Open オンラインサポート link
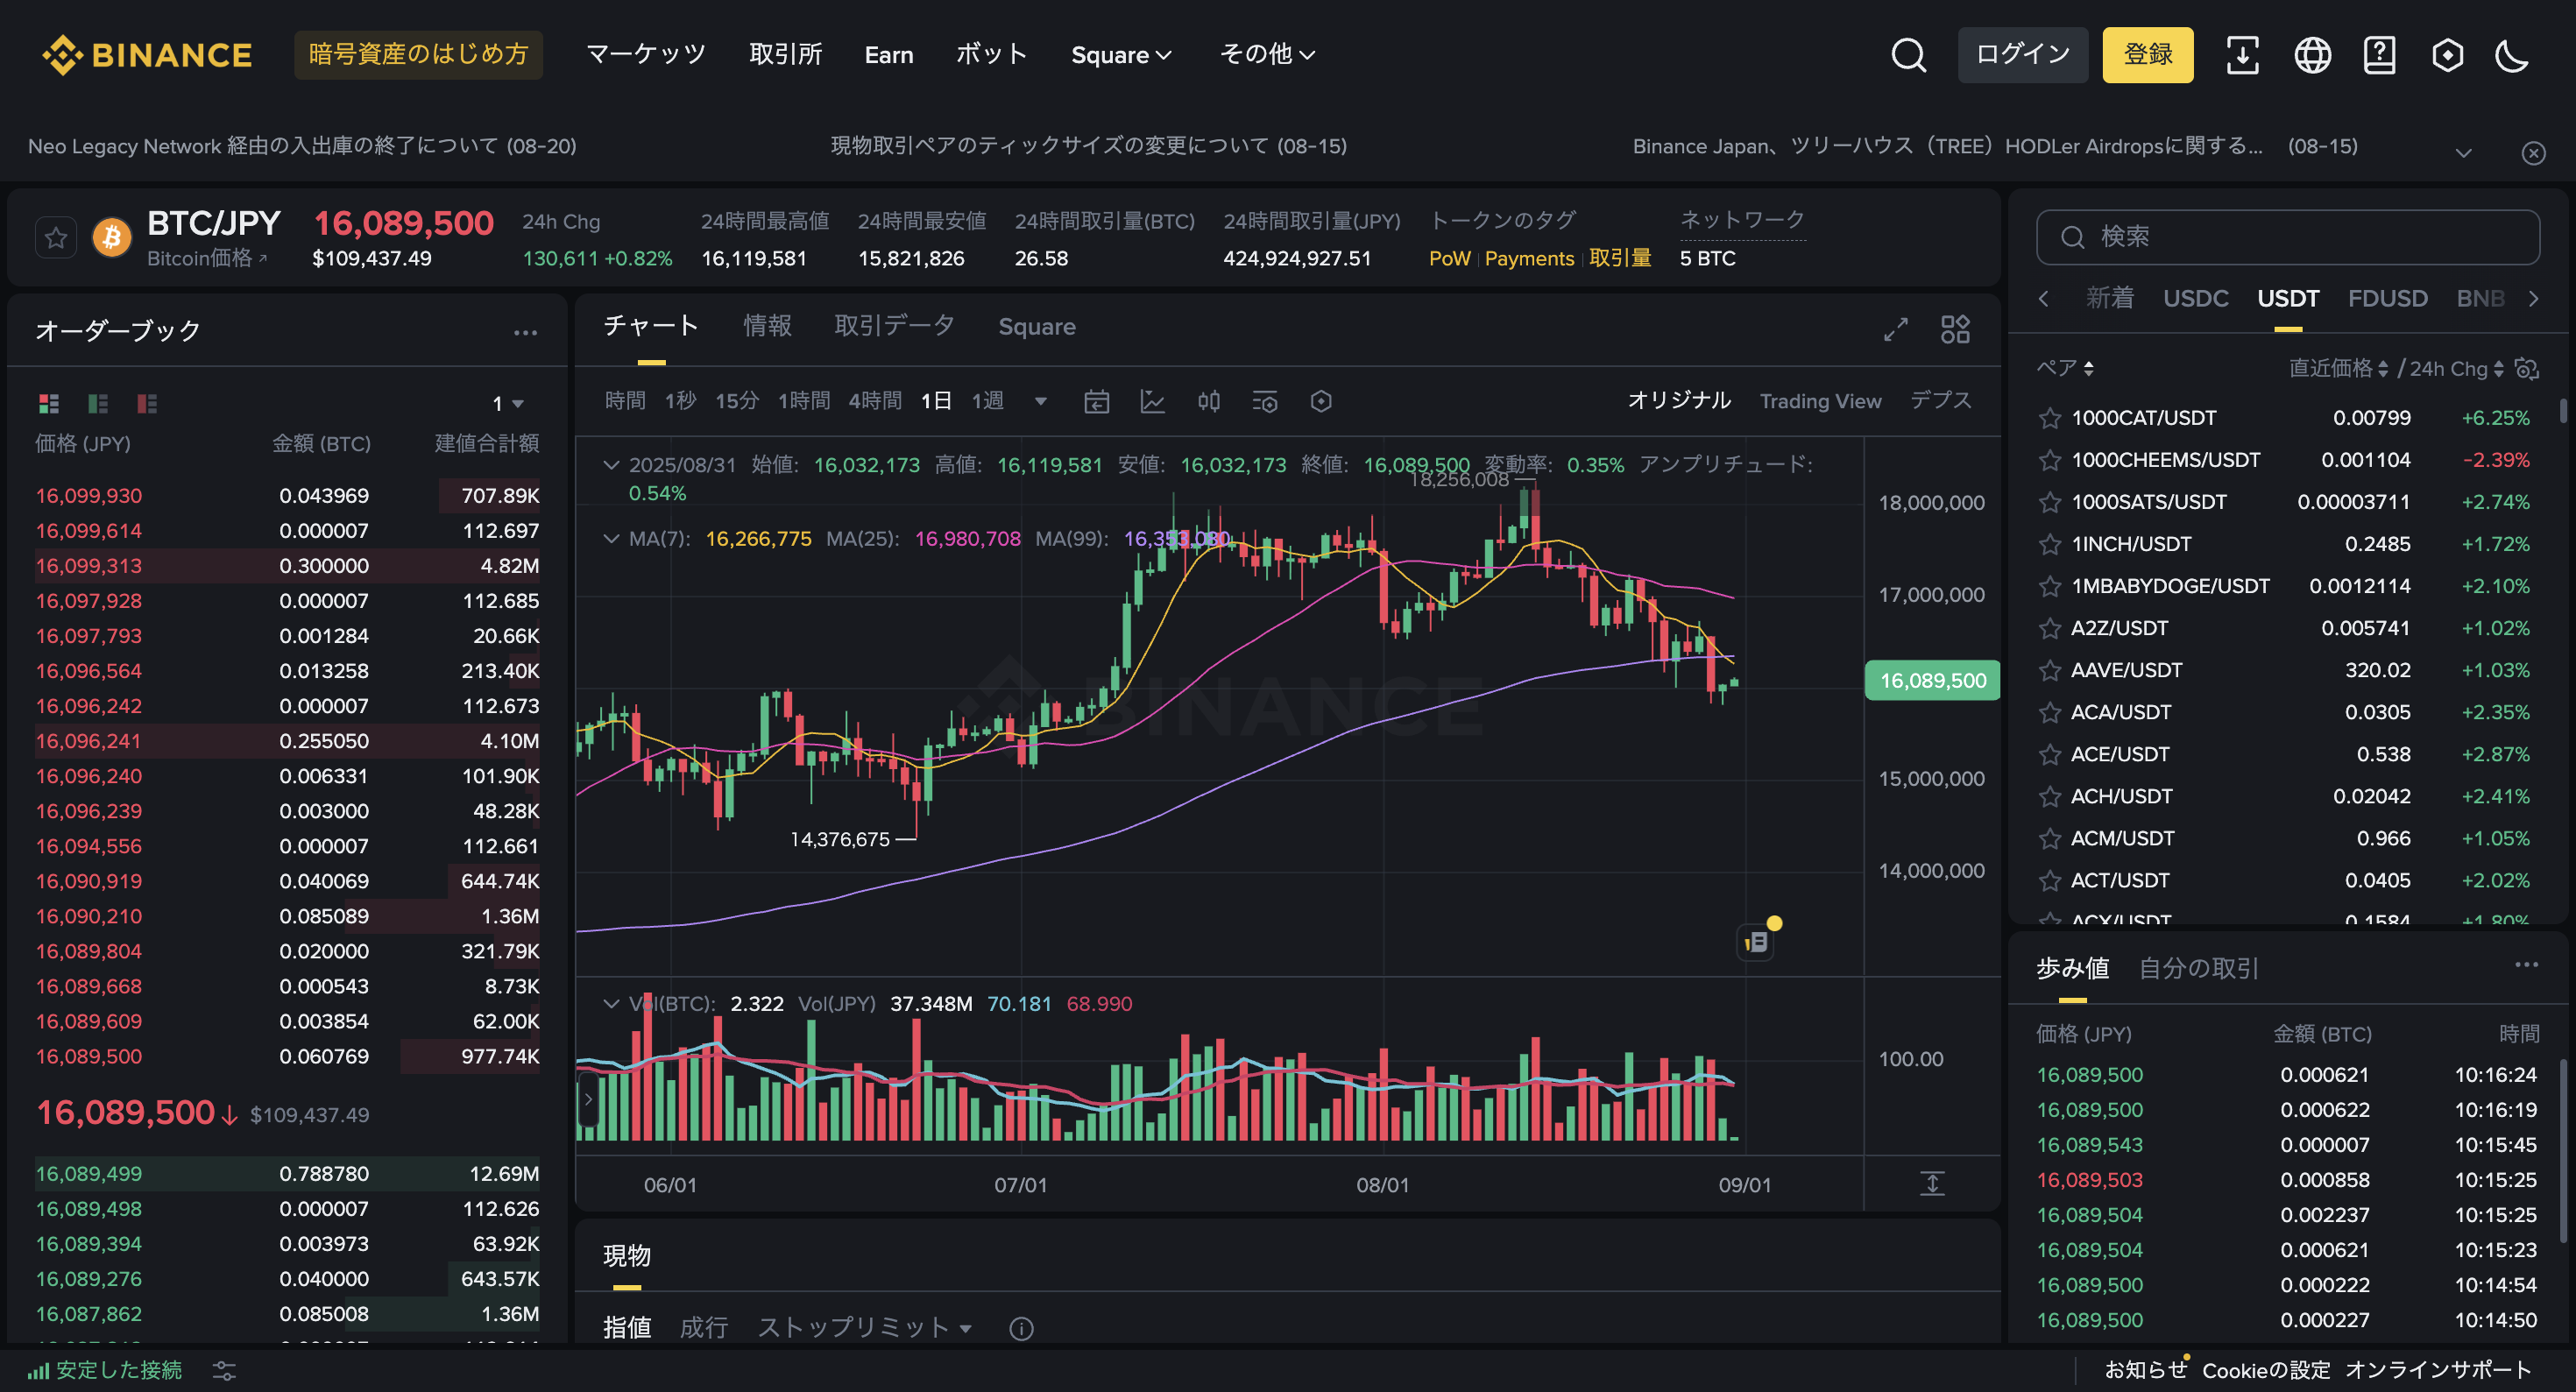Image resolution: width=2576 pixels, height=1392 pixels. click(x=2438, y=1370)
